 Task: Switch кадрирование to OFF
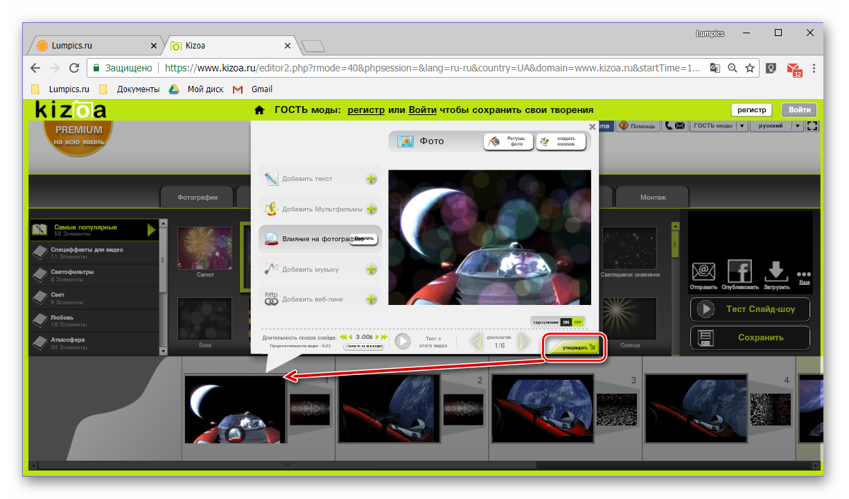(x=578, y=322)
